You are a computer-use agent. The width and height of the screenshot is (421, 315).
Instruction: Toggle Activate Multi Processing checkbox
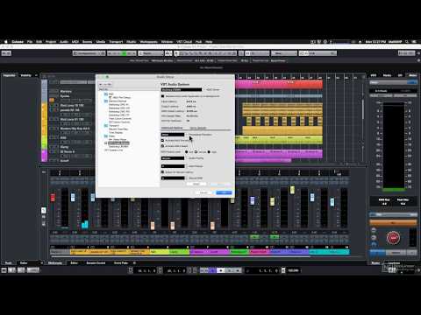tap(163, 141)
